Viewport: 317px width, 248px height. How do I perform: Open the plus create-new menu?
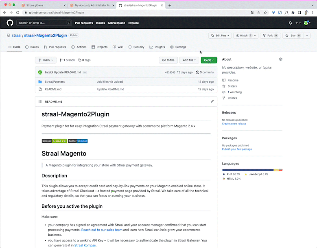point(298,23)
